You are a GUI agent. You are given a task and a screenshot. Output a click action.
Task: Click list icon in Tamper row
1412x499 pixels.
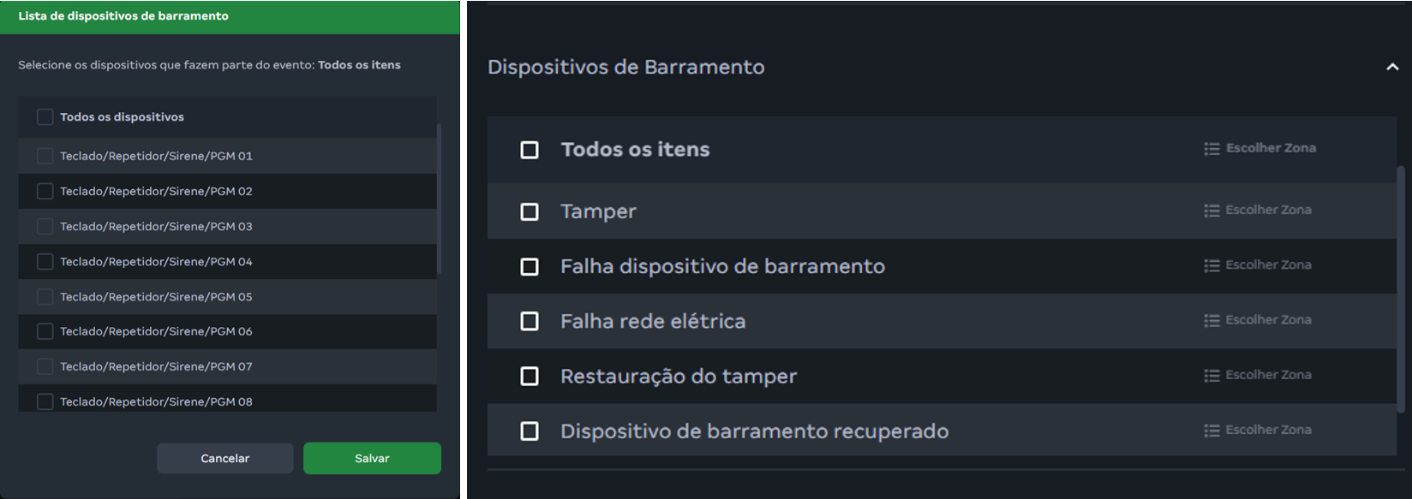1212,211
